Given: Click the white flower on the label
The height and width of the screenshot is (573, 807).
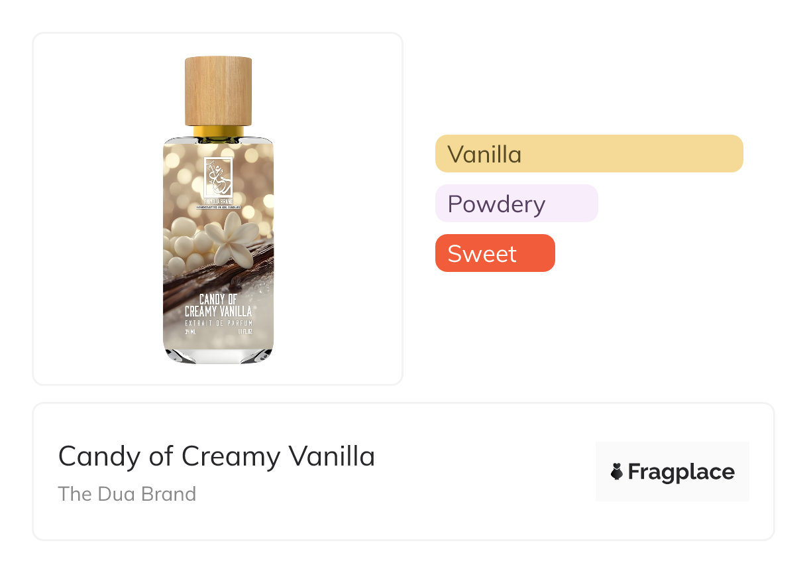Looking at the screenshot, I should point(231,241).
